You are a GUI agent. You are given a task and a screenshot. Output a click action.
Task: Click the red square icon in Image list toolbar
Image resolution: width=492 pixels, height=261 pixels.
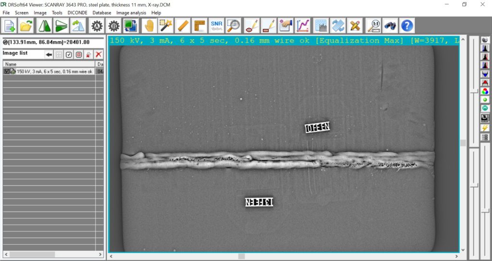pos(79,55)
